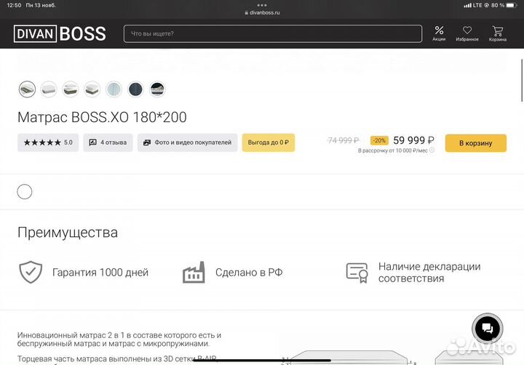Click the certificate declaration icon
Screen dimensions: 524x365
[357, 273]
